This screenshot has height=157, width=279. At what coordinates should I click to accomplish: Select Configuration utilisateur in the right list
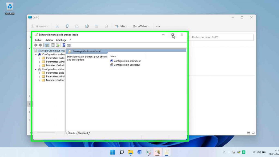[127, 65]
